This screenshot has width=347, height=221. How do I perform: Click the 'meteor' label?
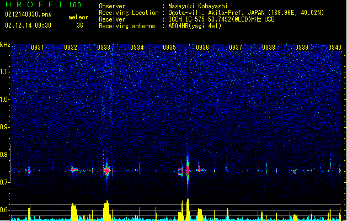tap(78, 17)
